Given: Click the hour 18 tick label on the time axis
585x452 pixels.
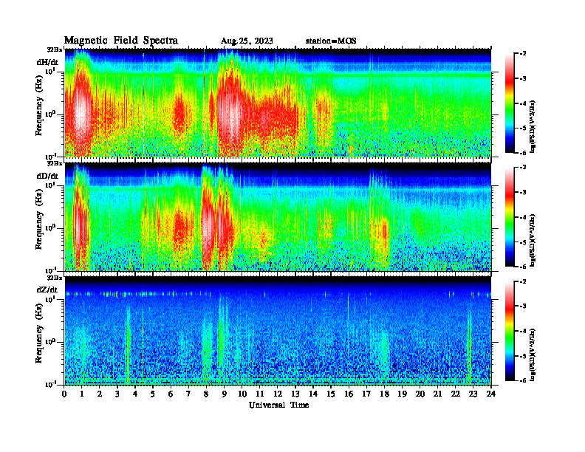Looking at the screenshot, I should tap(384, 394).
